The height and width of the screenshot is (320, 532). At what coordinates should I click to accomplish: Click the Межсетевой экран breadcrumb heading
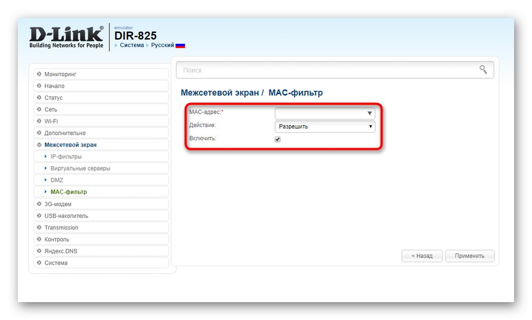[220, 92]
